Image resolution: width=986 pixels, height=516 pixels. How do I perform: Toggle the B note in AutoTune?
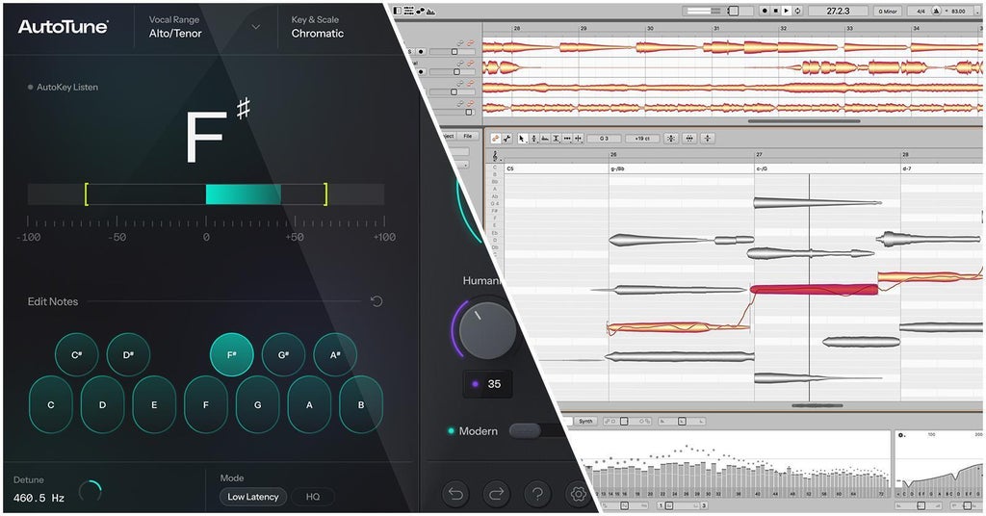tap(361, 404)
